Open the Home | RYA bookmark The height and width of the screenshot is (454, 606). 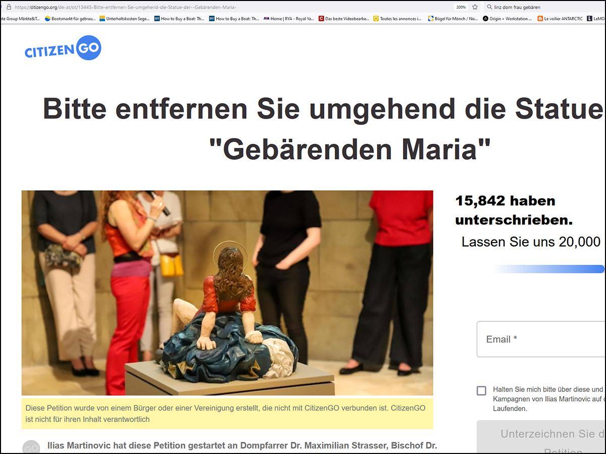pyautogui.click(x=289, y=19)
